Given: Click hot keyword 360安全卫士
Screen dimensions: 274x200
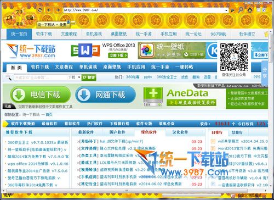Looking at the screenshot, I should pyautogui.click(x=167, y=77).
